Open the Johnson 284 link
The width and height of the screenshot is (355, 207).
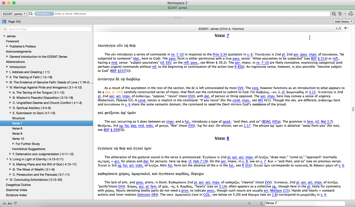tap(147, 195)
